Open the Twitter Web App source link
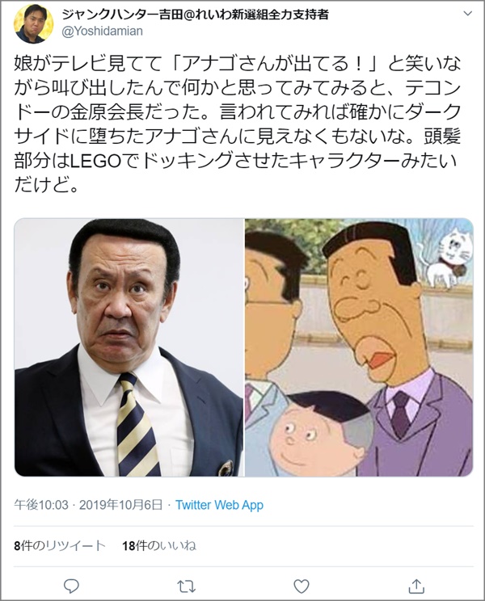 tap(219, 505)
